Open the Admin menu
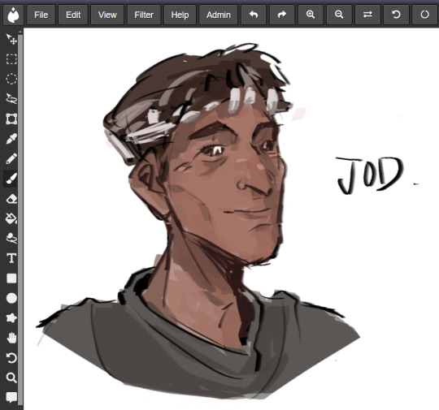Screen dimensions: 439x410 (219, 15)
